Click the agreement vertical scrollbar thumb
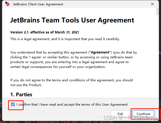Screen dimensions: 161x123 [x=158, y=11]
